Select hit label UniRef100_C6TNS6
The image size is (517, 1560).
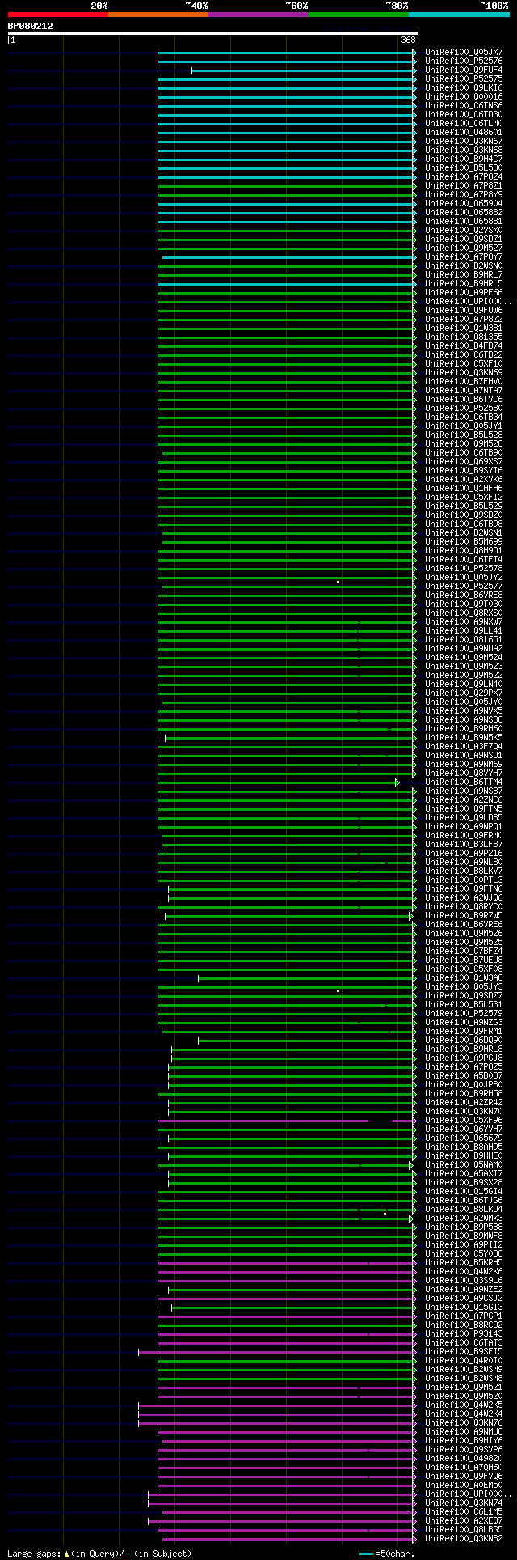point(464,106)
